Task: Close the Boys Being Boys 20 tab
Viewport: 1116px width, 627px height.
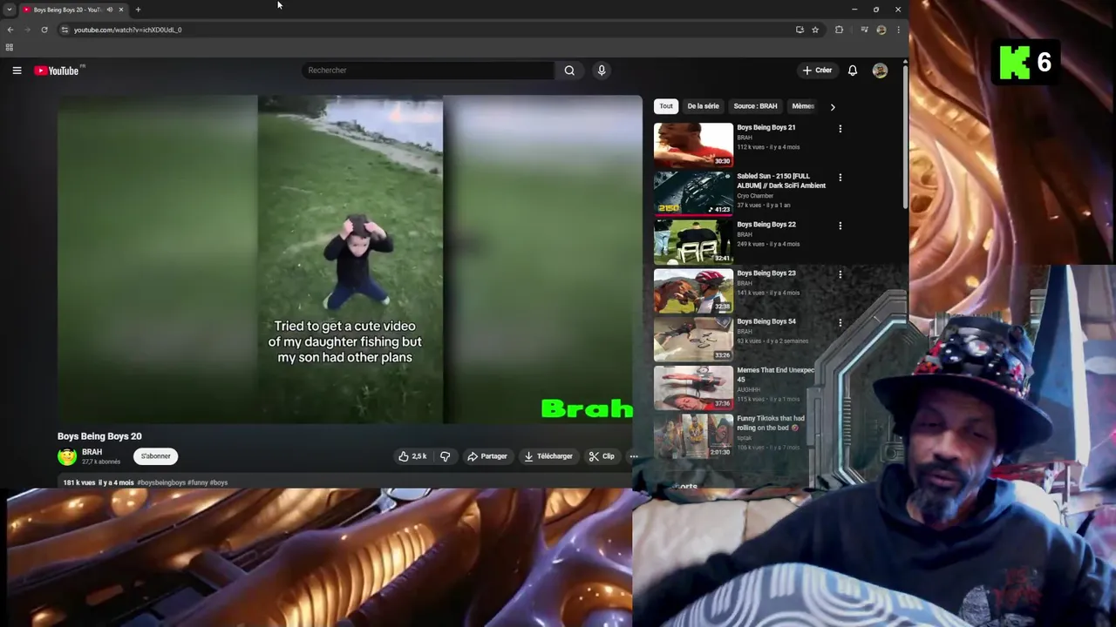Action: point(120,10)
